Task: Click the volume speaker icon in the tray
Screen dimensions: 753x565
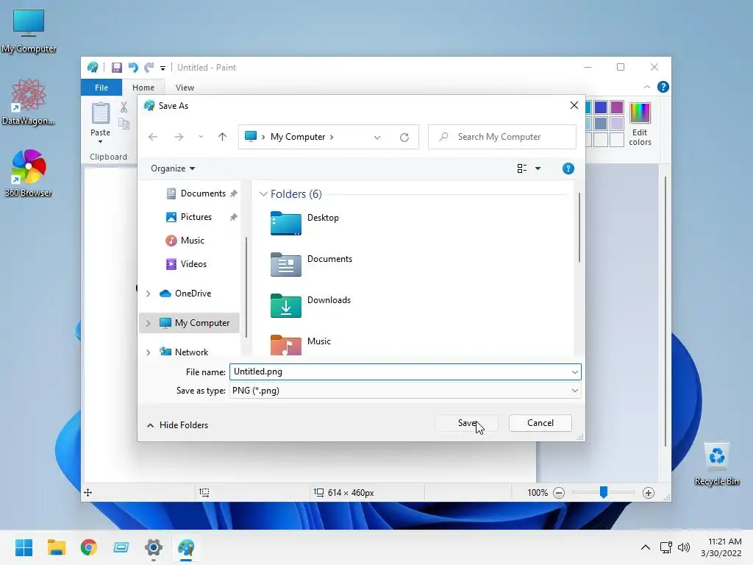Action: click(684, 547)
